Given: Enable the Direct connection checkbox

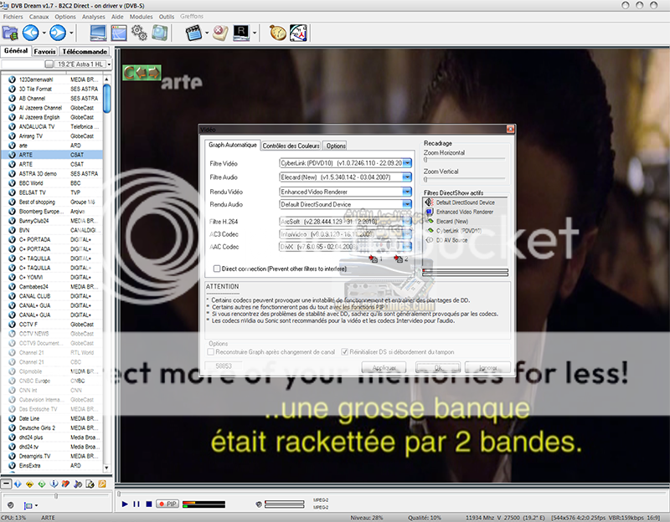Looking at the screenshot, I should pyautogui.click(x=218, y=269).
